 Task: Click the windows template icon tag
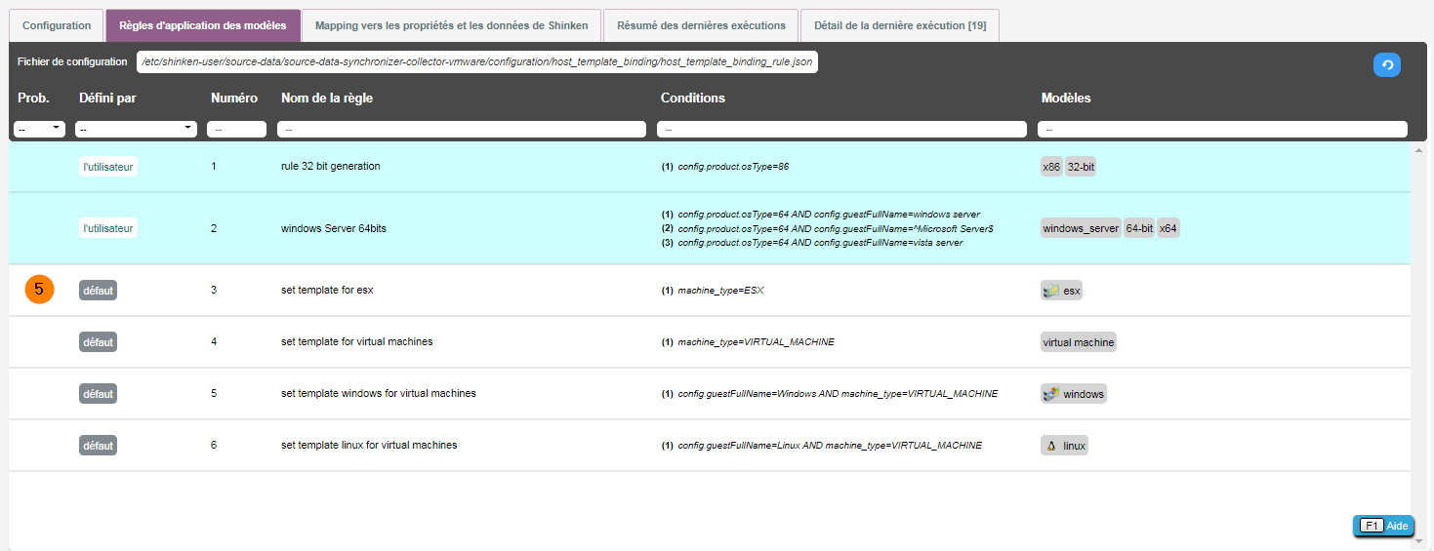click(x=1074, y=394)
